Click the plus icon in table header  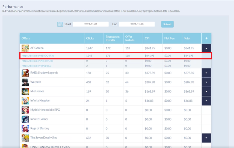tap(206, 38)
